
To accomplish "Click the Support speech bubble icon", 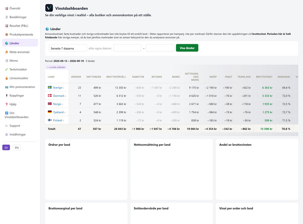I will [7, 126].
